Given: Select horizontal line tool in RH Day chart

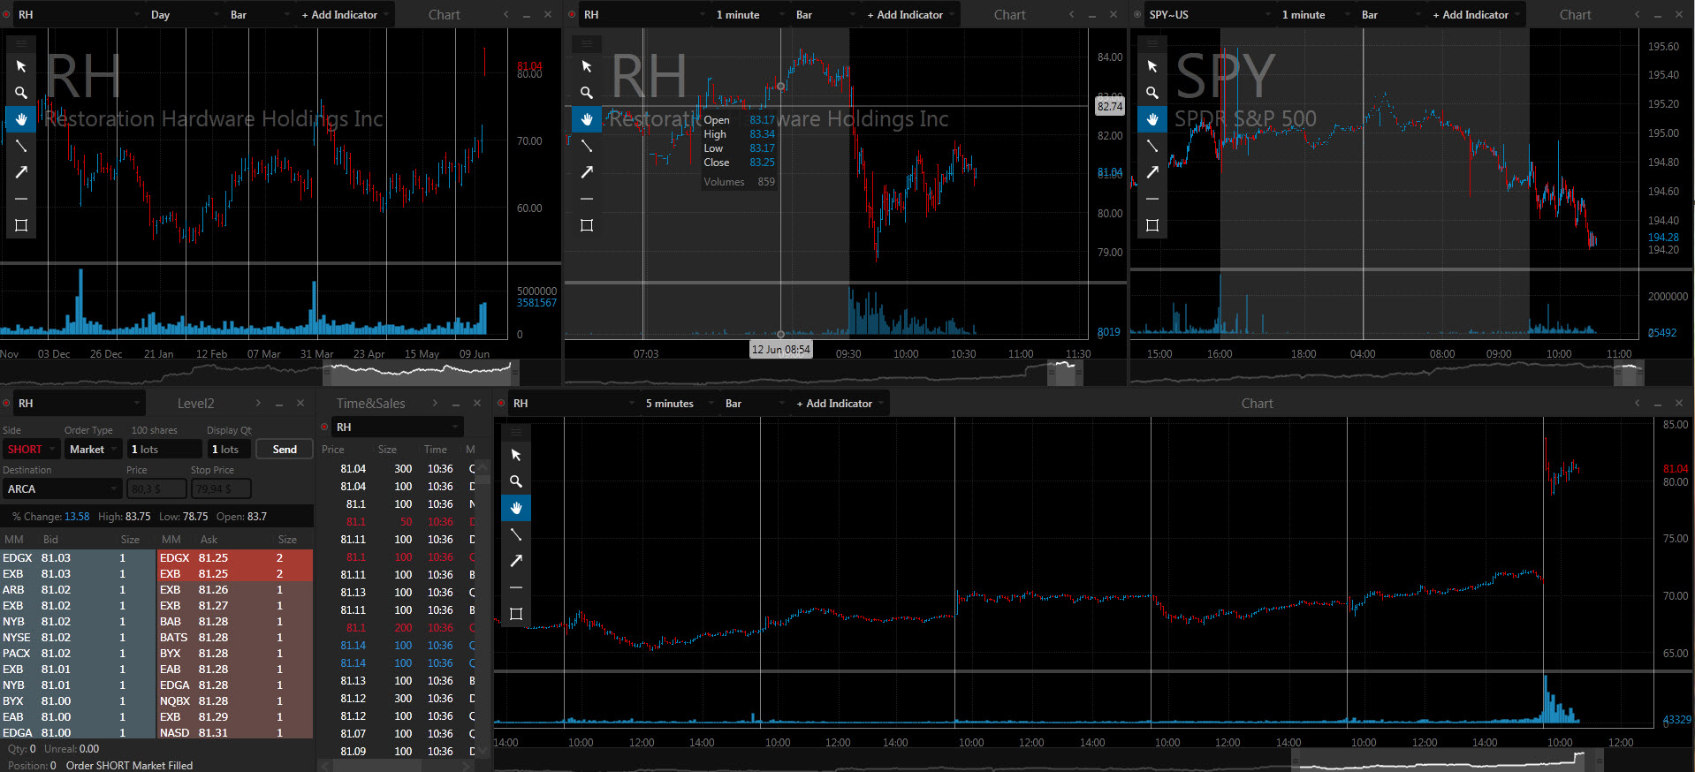Looking at the screenshot, I should [x=21, y=199].
